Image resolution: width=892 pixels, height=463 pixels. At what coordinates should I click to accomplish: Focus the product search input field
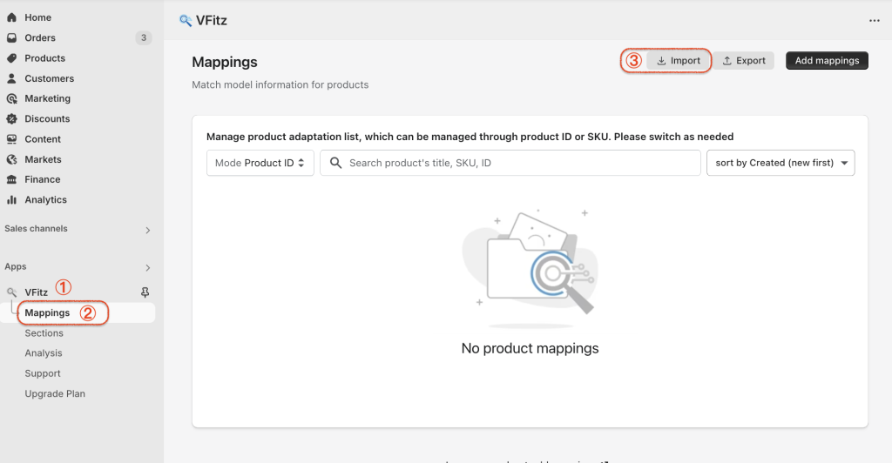[x=510, y=163]
